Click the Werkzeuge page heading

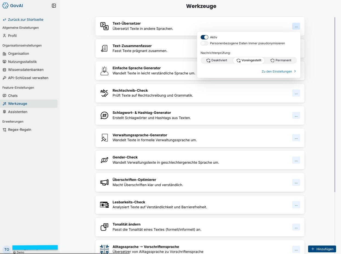point(201,6)
